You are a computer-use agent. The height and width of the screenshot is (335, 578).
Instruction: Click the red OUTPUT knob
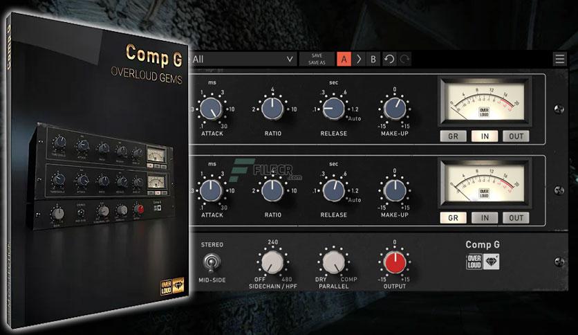395,262
